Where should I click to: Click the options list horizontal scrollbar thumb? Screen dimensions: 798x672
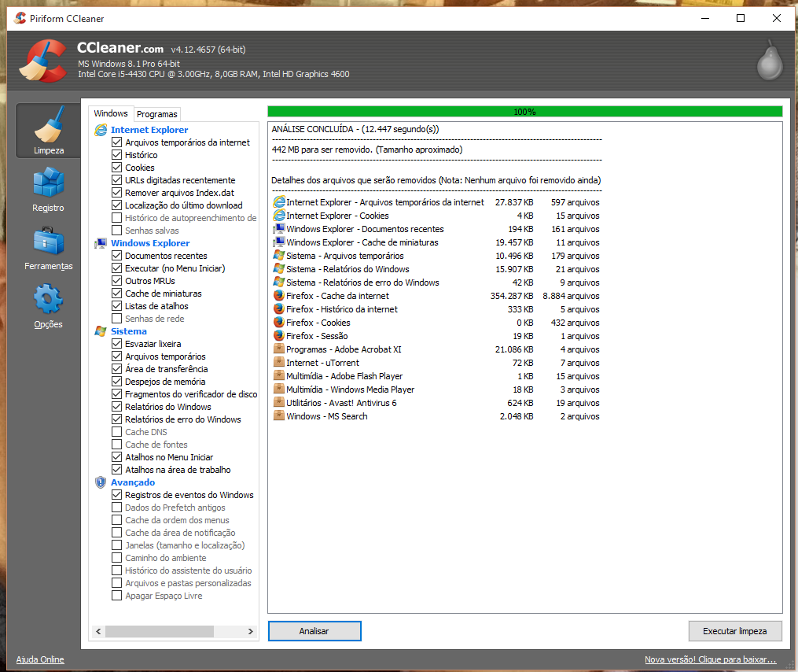(x=160, y=631)
